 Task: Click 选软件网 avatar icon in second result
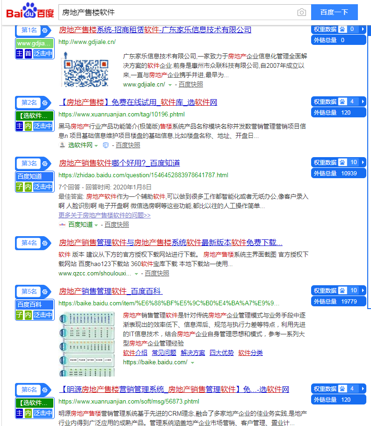click(62, 145)
